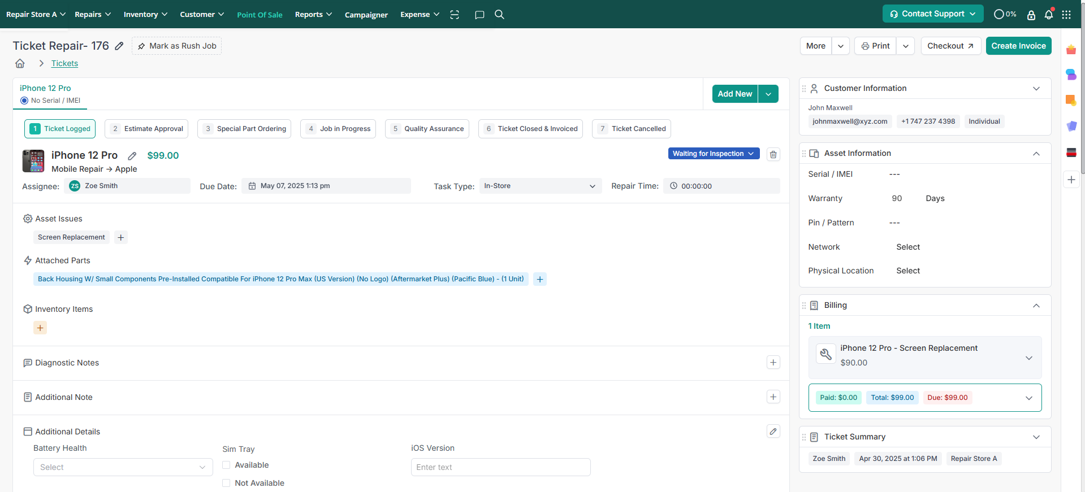
Task: Open the red basket sidebar icon
Action: (1071, 50)
